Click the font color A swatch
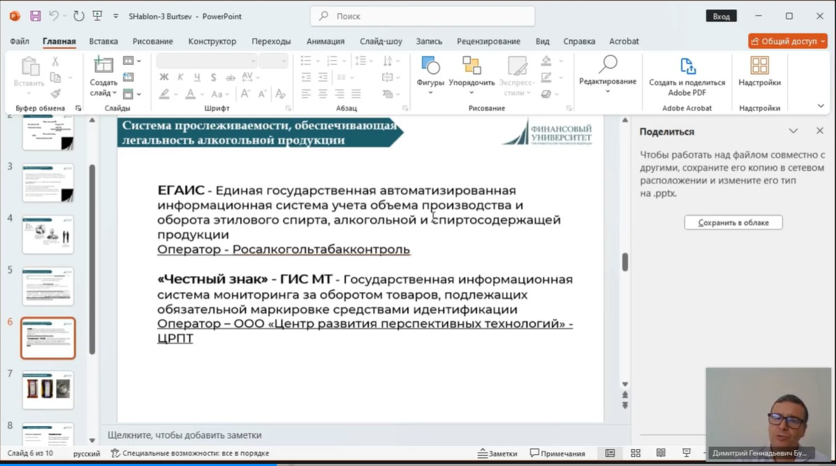The width and height of the screenshot is (836, 466). tap(191, 94)
